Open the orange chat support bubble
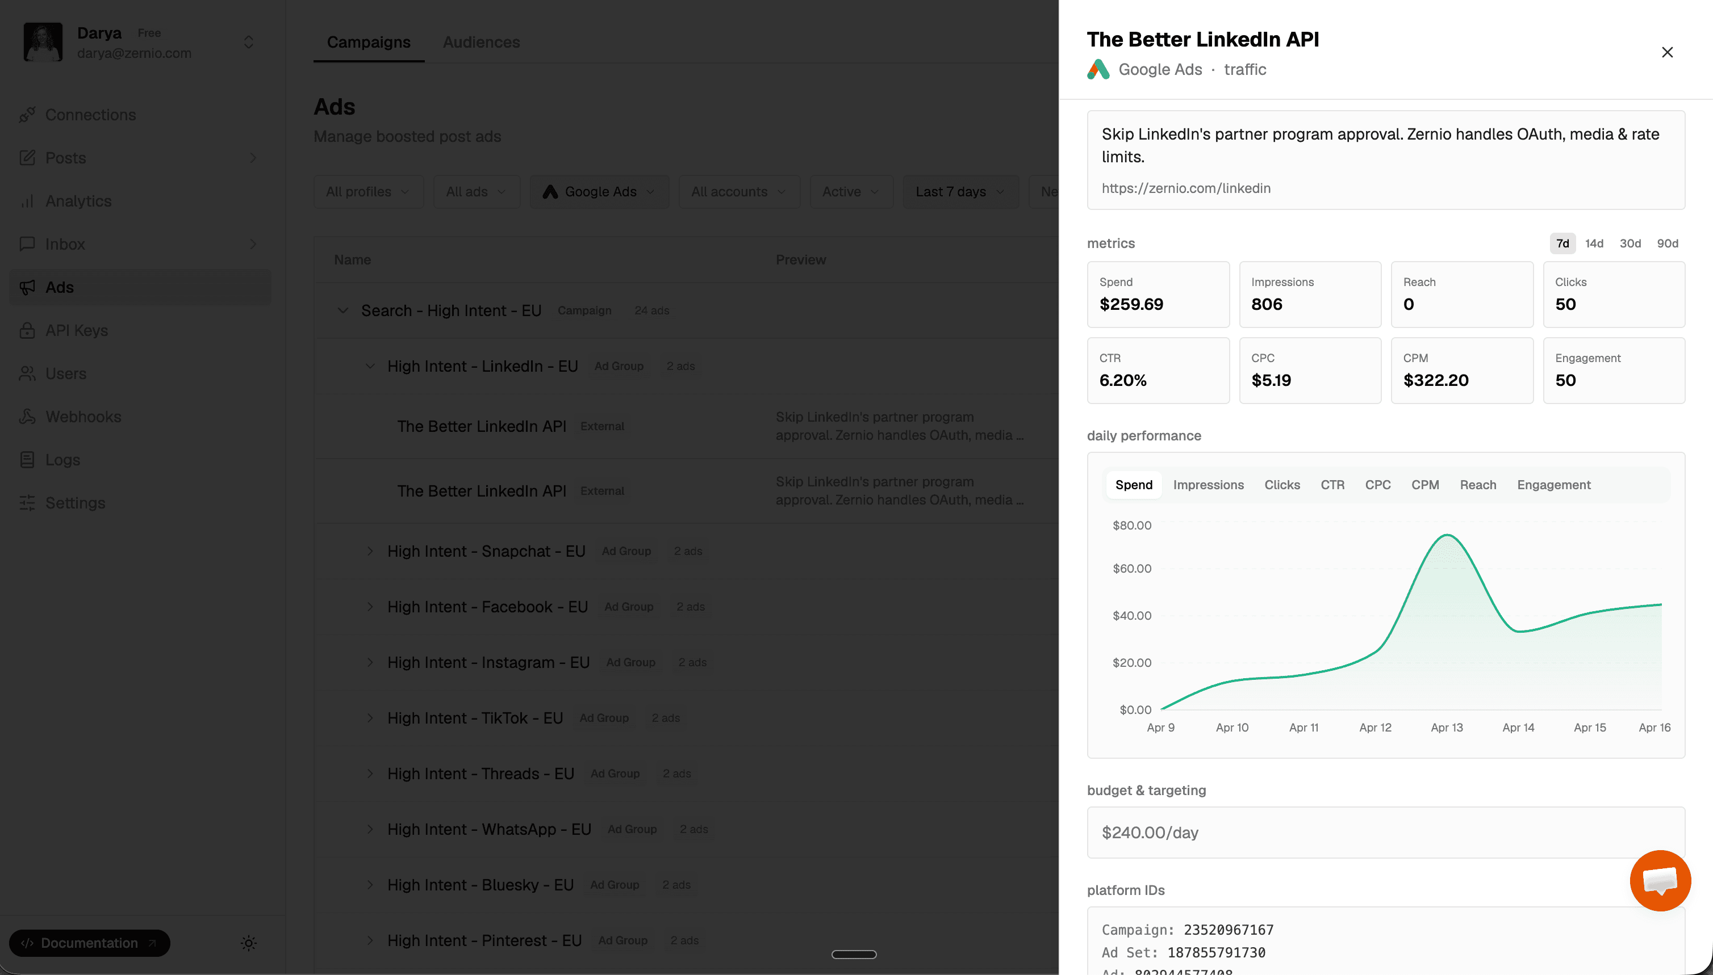 click(x=1660, y=881)
